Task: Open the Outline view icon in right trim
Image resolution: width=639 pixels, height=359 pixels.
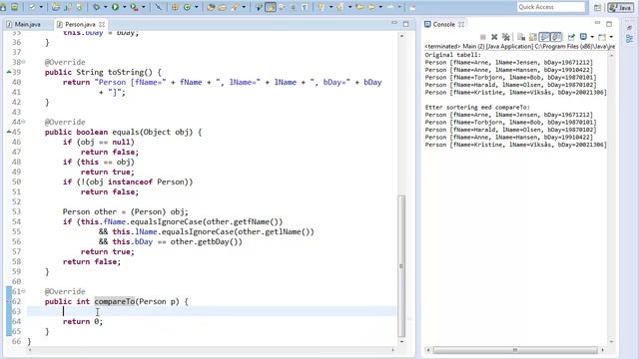Action: 629,39
